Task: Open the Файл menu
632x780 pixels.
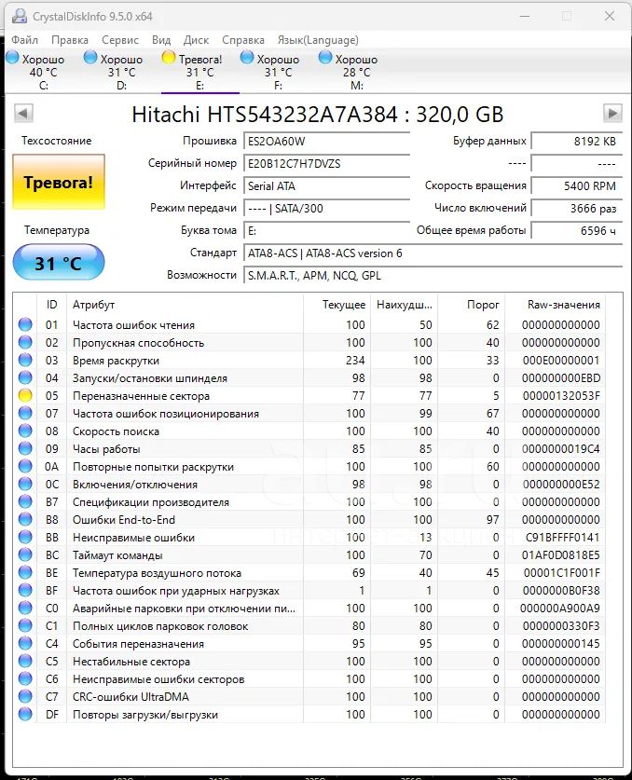Action: point(25,40)
